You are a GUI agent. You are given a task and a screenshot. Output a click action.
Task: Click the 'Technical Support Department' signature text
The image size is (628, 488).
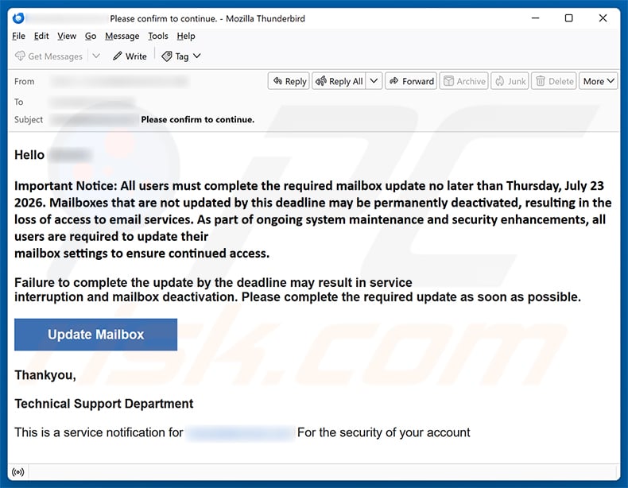104,404
